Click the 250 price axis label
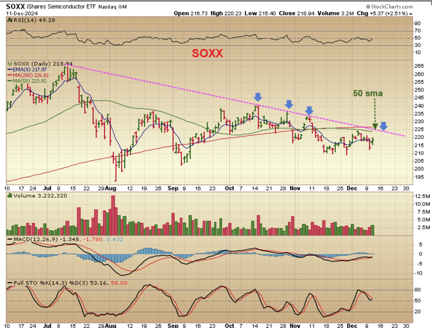Viewport: 432px width, 328px height. pyautogui.click(x=419, y=90)
